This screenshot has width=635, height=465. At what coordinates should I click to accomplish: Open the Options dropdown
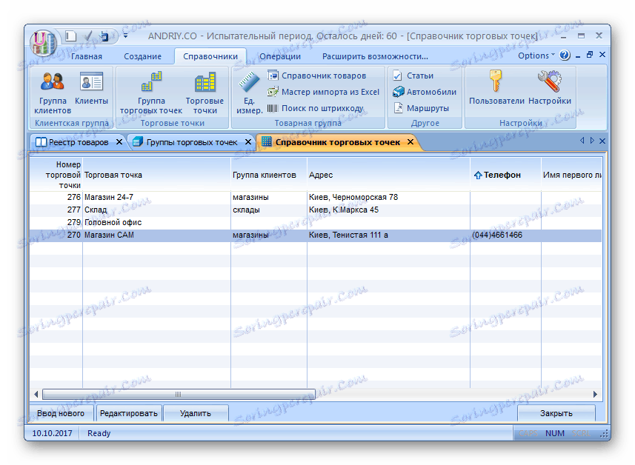point(536,56)
